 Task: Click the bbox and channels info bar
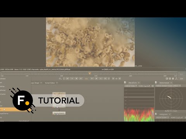click(35, 69)
